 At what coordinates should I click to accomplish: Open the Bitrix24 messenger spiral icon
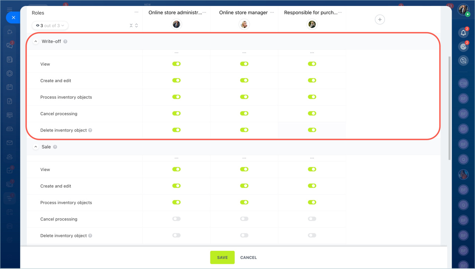click(463, 47)
